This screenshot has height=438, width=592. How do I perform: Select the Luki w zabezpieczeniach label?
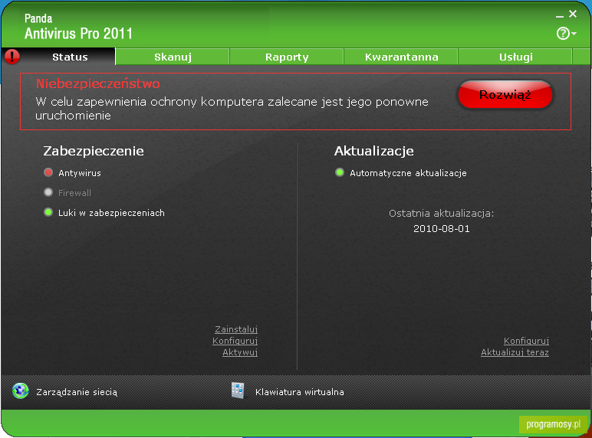coord(111,213)
